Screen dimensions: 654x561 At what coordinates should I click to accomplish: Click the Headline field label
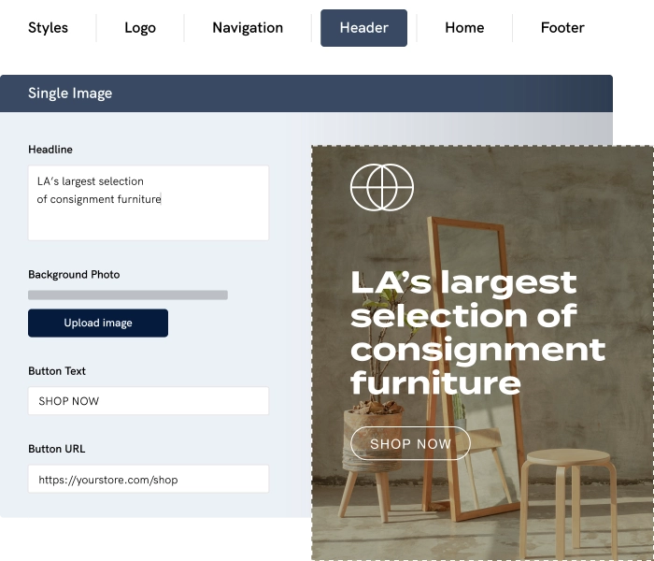pyautogui.click(x=50, y=150)
